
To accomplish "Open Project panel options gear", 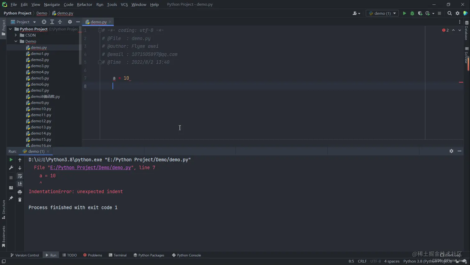I will pyautogui.click(x=70, y=22).
